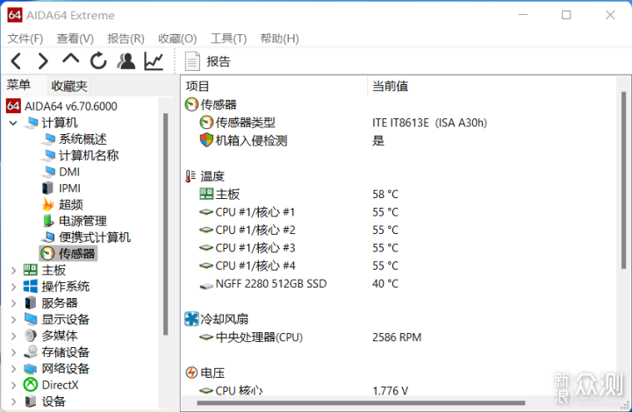632x412 pixels.
Task: Select 便携式计算机 in the tree
Action: tap(95, 237)
